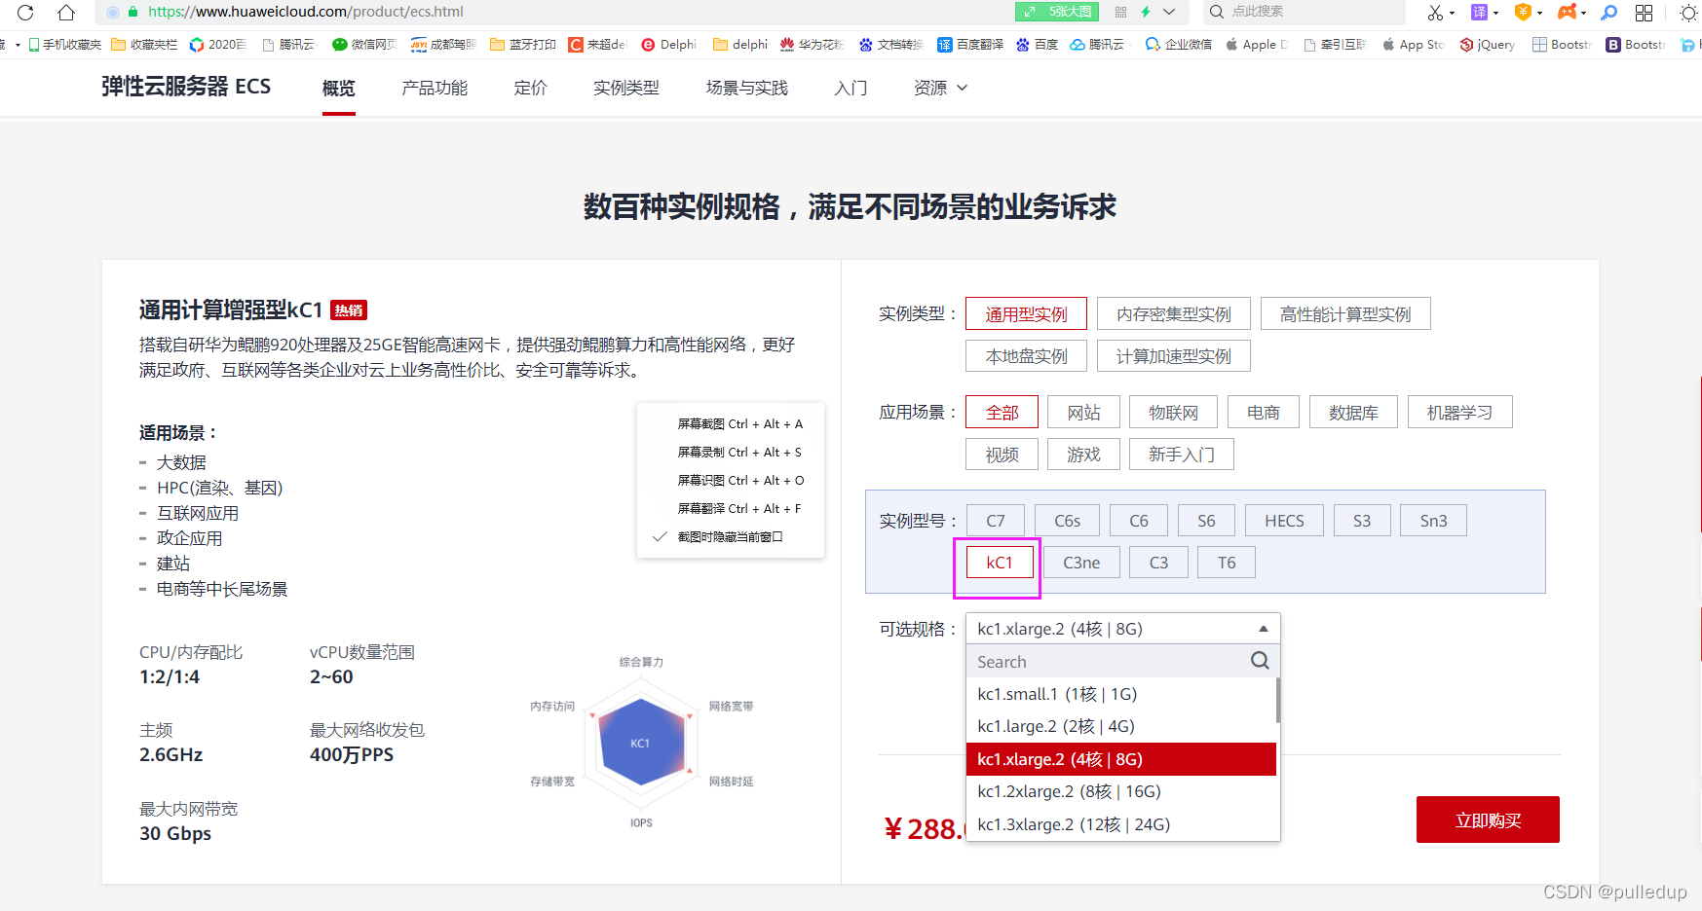Select the kC1 instance model
Screen dimensions: 1702x911
[x=1000, y=563]
